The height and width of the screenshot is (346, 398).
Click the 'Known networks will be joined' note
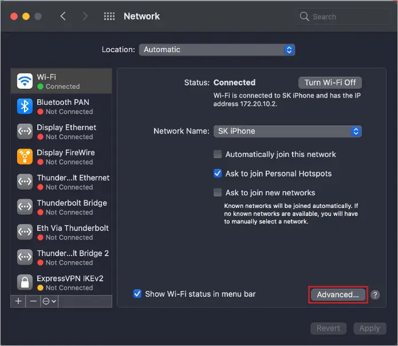click(291, 214)
